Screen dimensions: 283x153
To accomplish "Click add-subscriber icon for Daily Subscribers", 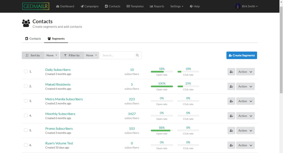I will tap(231, 72).
